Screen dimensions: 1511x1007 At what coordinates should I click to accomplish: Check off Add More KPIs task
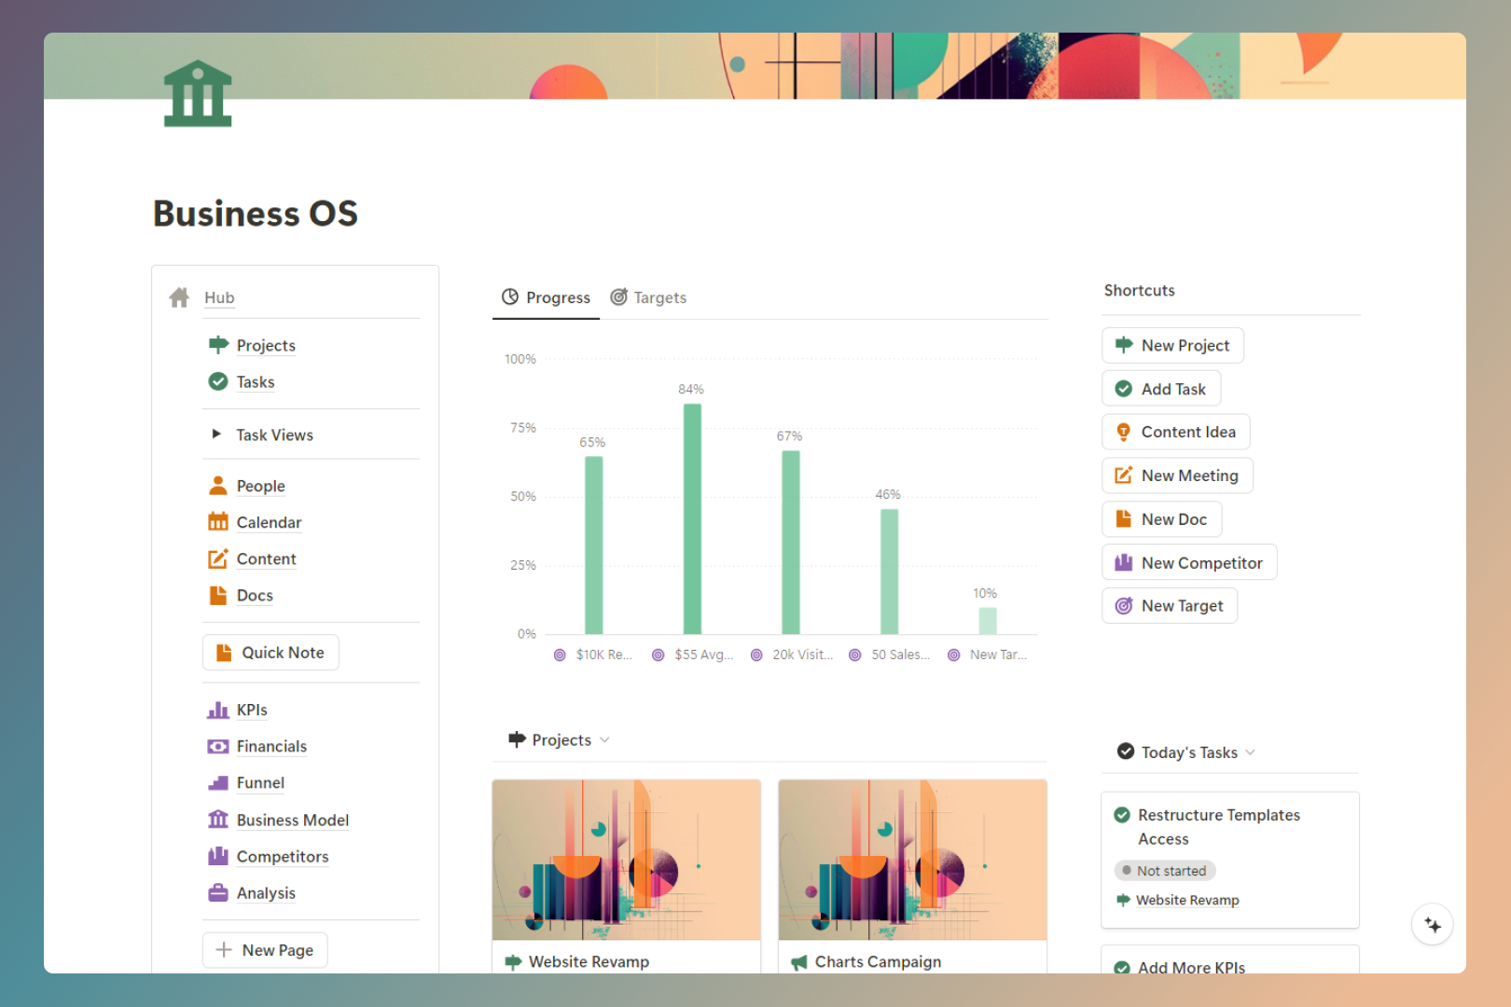coord(1122,968)
